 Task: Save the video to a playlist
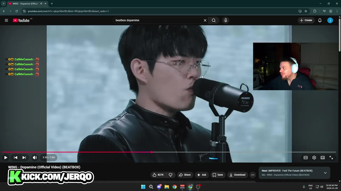pos(218,175)
